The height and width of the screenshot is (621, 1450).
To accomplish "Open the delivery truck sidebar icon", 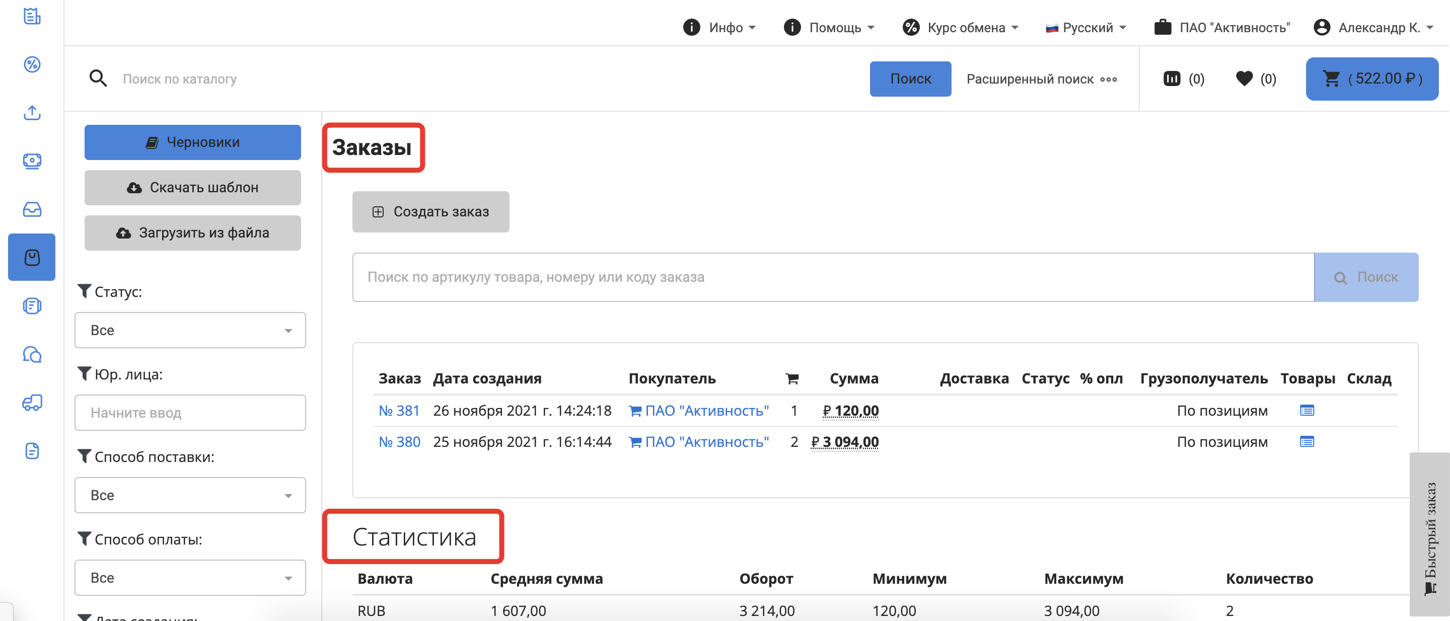I will [32, 403].
